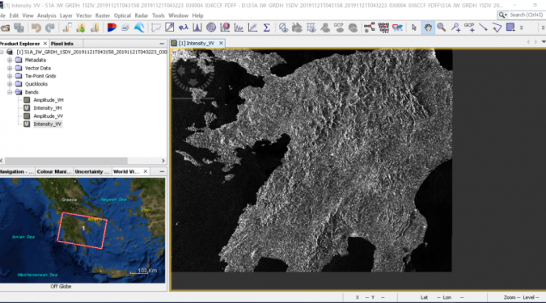The width and height of the screenshot is (546, 303).
Task: Open the RGB image window icon
Action: (x=112, y=27)
